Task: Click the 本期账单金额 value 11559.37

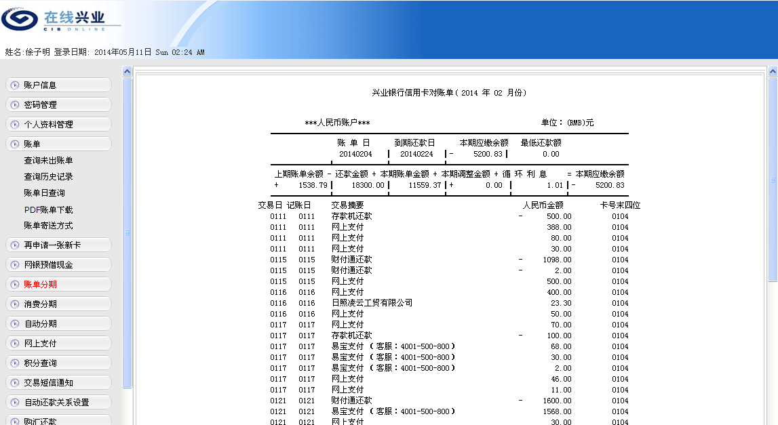Action: 425,186
